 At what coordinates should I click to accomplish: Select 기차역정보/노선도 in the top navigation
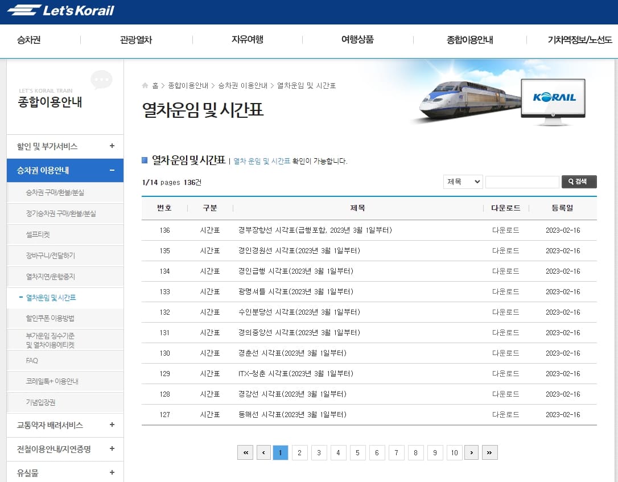pyautogui.click(x=580, y=40)
